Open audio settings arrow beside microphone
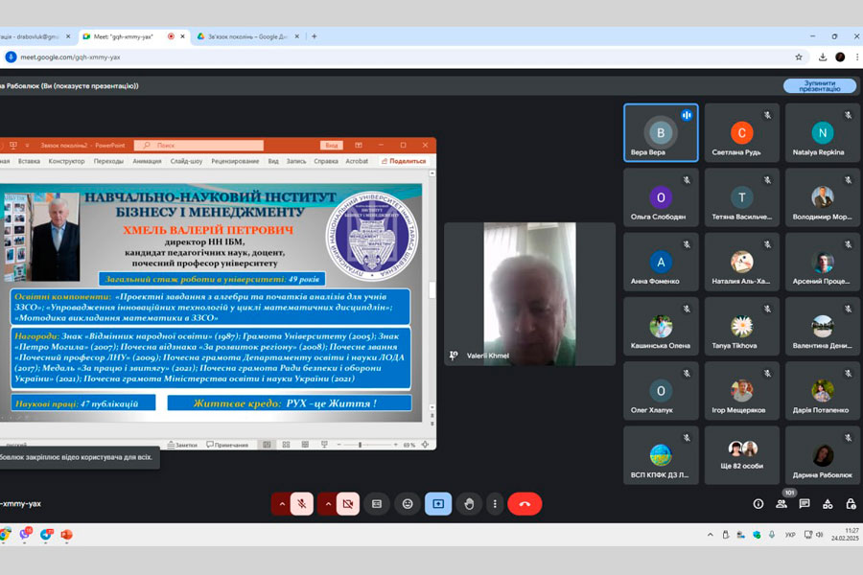This screenshot has height=575, width=863. (x=281, y=503)
